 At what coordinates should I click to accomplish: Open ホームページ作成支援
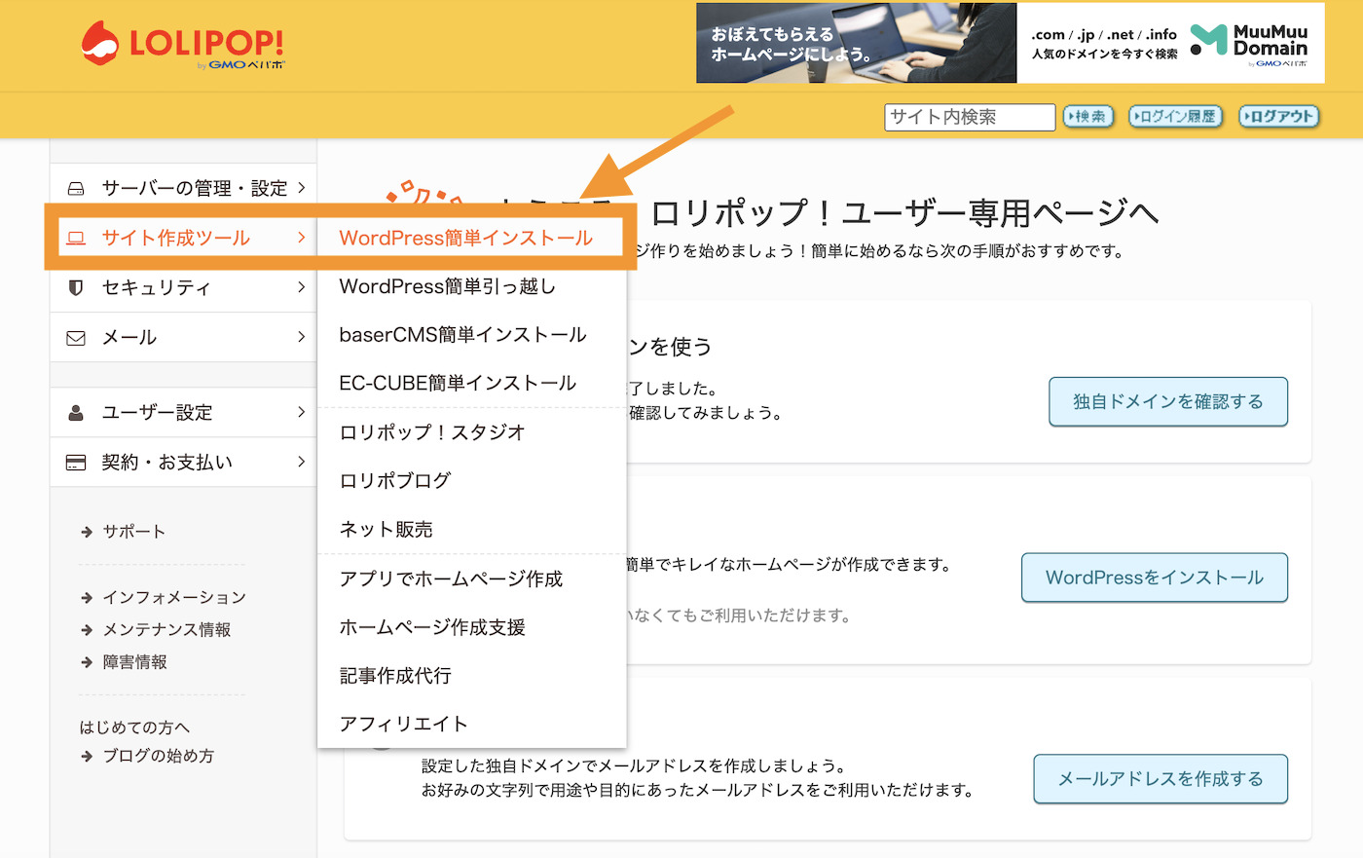(x=432, y=628)
